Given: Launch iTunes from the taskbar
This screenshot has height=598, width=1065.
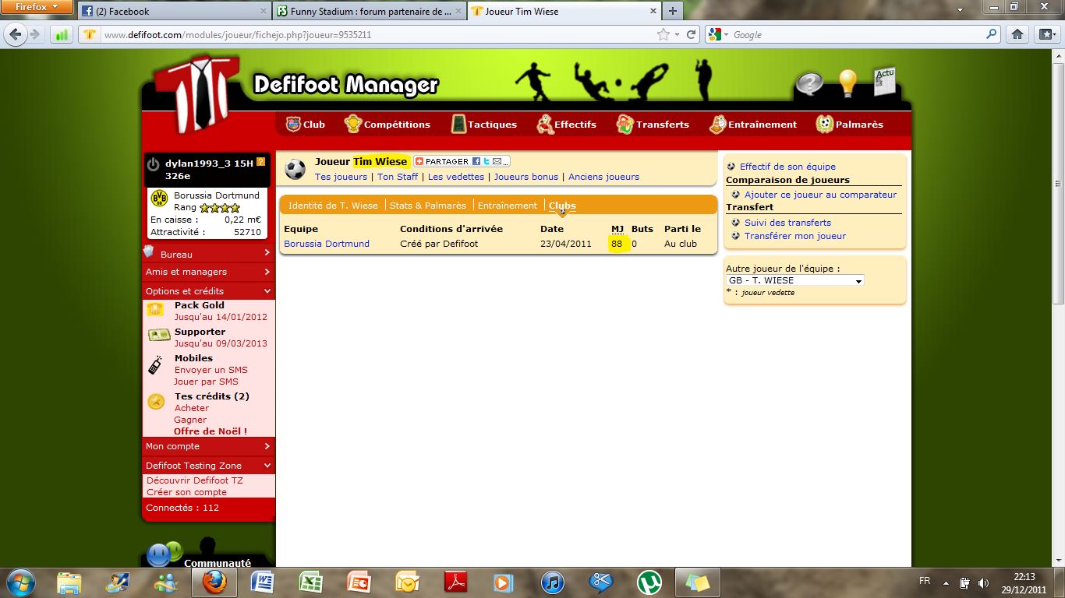Looking at the screenshot, I should click(x=553, y=582).
